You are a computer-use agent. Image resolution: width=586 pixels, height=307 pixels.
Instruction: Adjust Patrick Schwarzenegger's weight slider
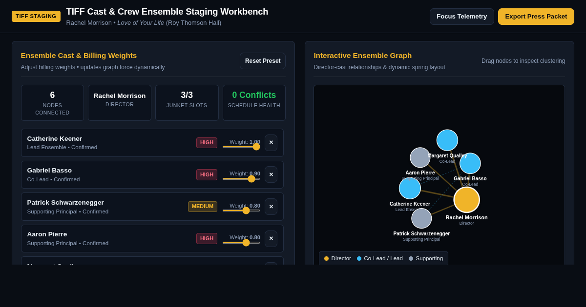tap(241, 211)
